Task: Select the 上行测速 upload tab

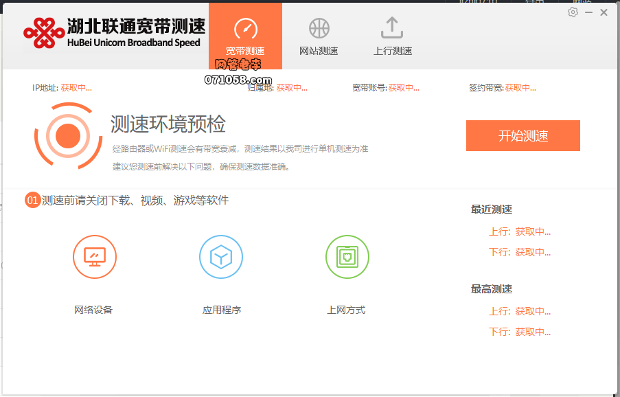Action: (x=392, y=36)
